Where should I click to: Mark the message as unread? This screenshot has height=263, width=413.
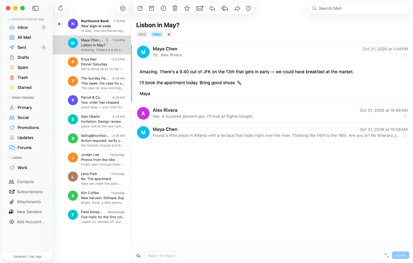click(x=200, y=8)
